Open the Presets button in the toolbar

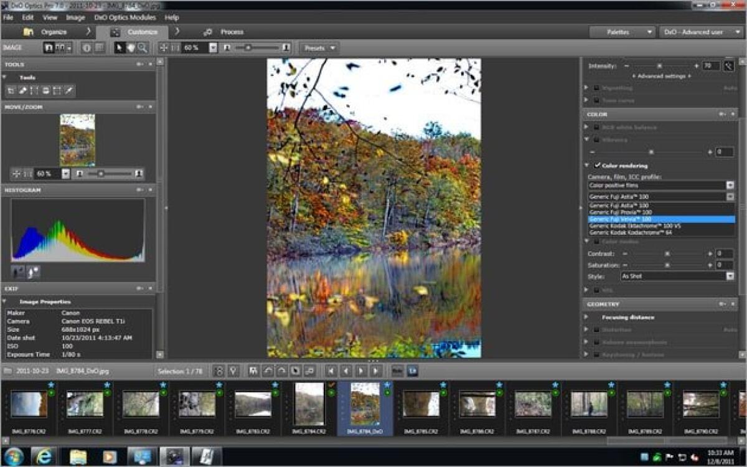(x=317, y=47)
